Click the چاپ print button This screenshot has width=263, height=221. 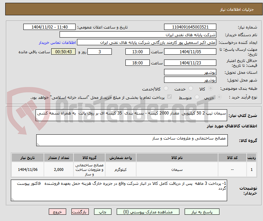(103, 212)
